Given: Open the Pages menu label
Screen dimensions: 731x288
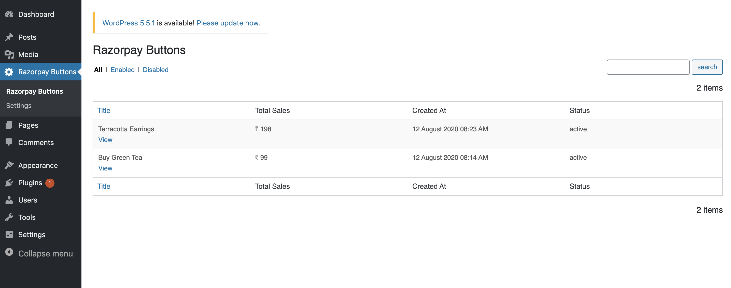Looking at the screenshot, I should pyautogui.click(x=28, y=125).
